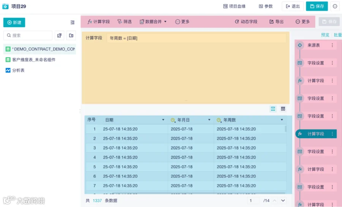Click the 预览 link
Screen dimensions: 342x207
click(325, 35)
